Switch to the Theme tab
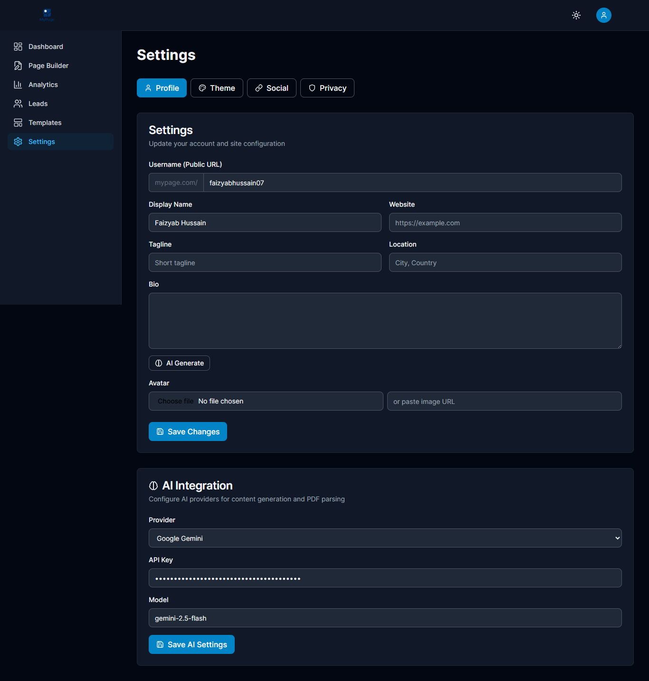Screen dimensions: 649x681 (x=217, y=88)
